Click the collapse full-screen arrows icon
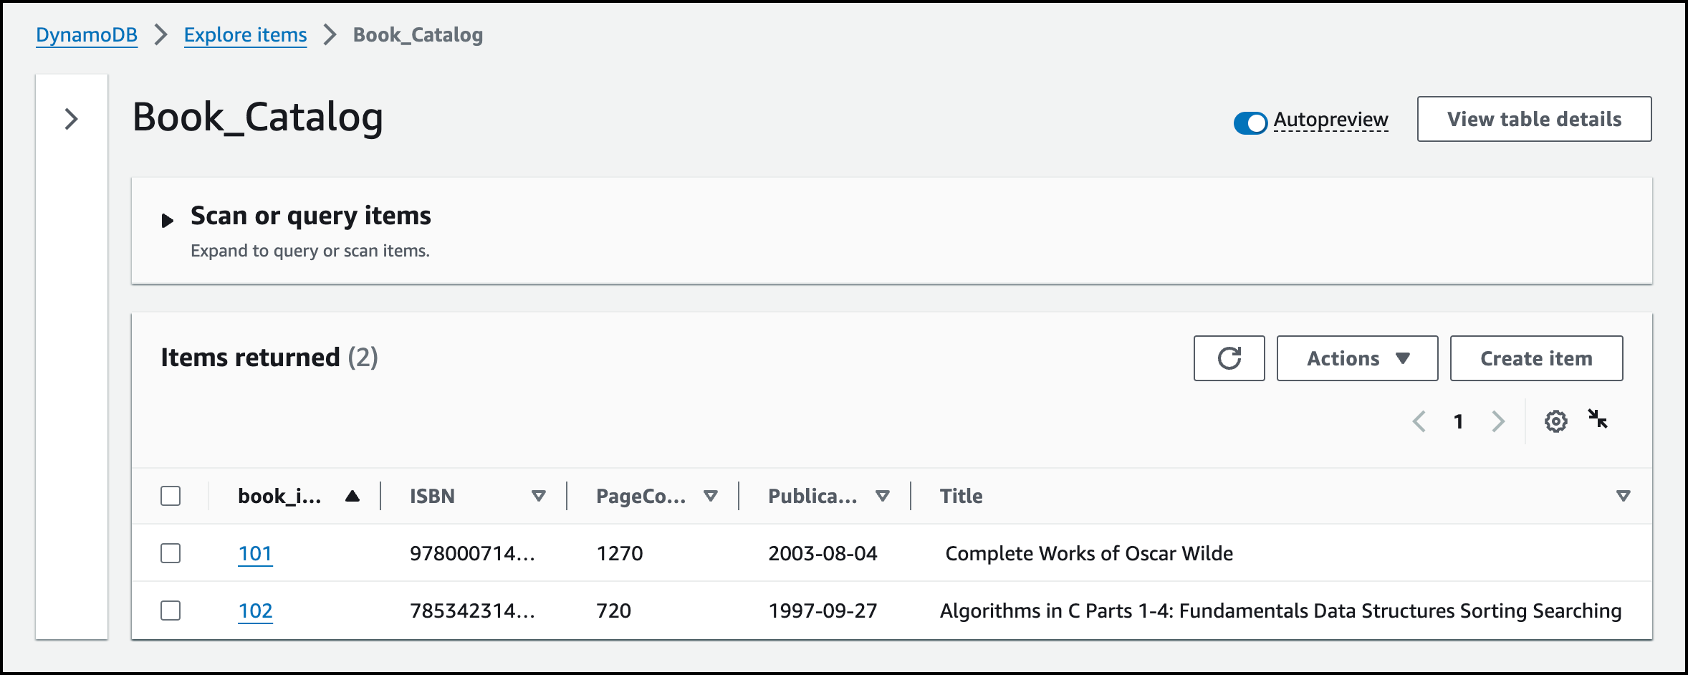1688x675 pixels. (x=1598, y=419)
